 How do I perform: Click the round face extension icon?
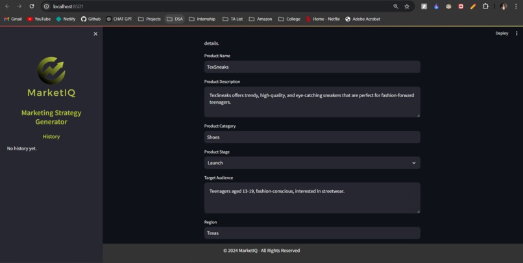448,6
